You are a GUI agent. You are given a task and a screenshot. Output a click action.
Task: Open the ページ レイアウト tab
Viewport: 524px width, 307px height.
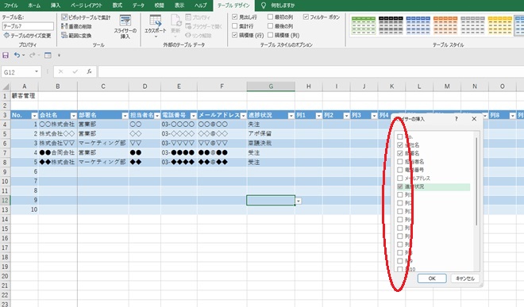coord(87,6)
